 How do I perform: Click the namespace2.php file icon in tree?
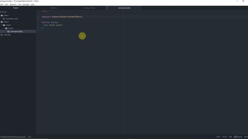point(9,32)
